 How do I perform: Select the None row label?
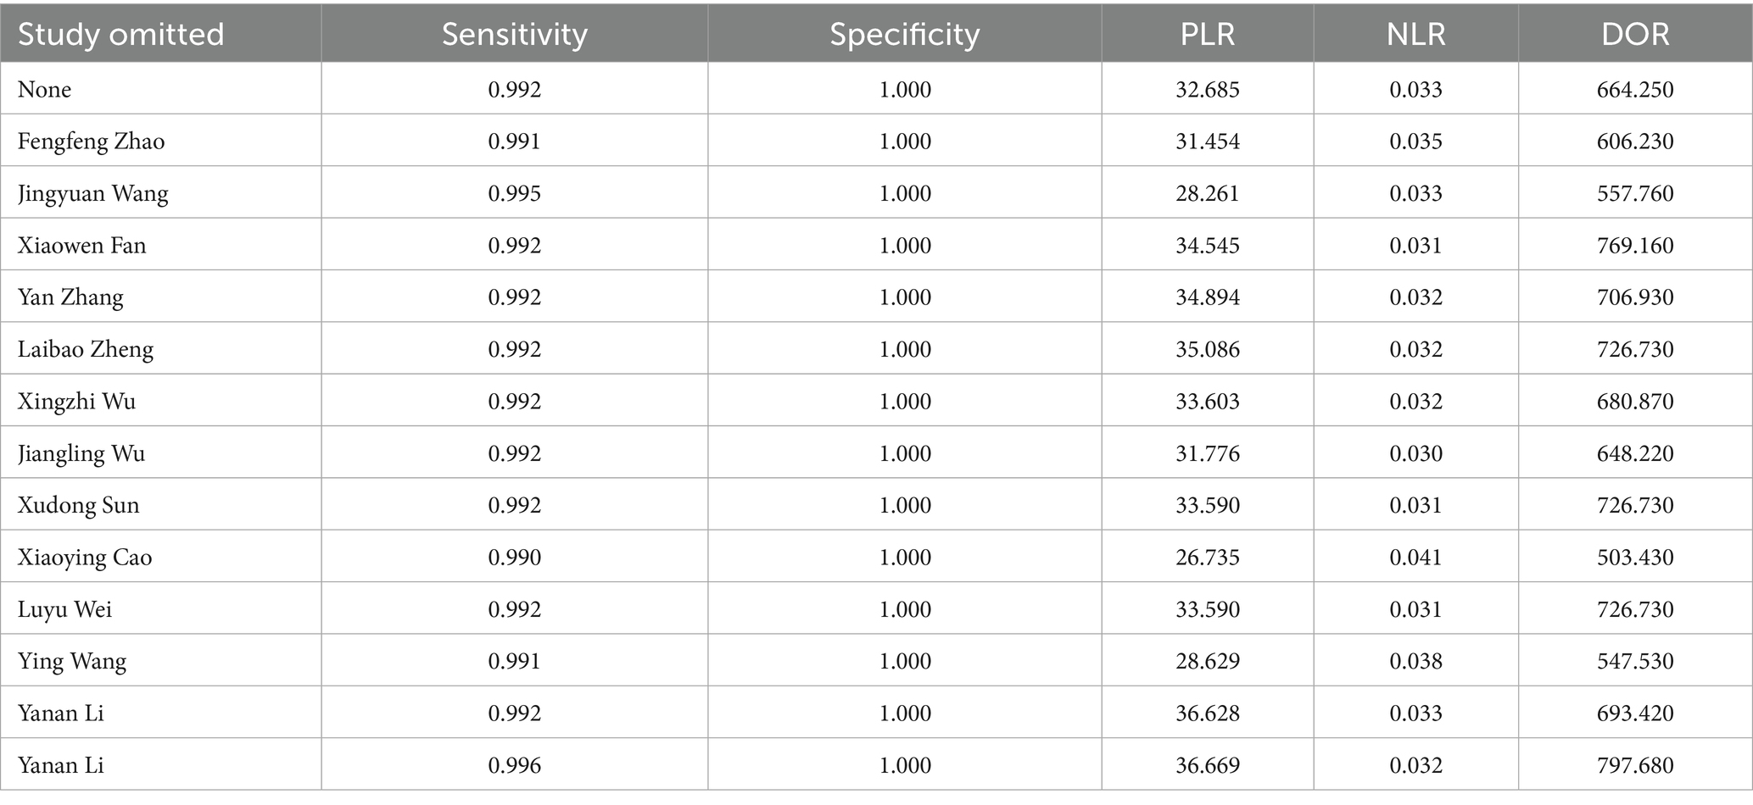44,90
